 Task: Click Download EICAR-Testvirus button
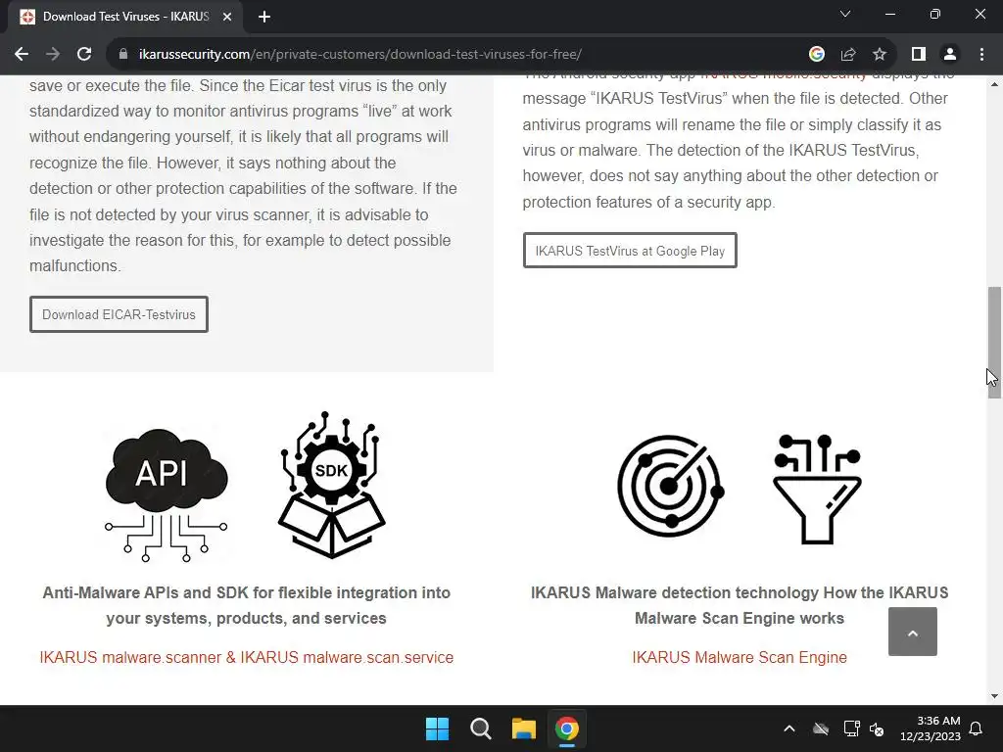(119, 314)
